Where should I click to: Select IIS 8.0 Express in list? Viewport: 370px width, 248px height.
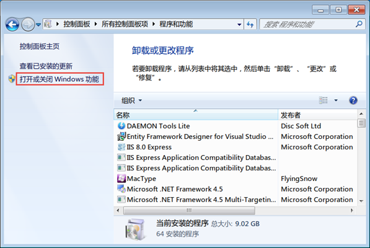(x=144, y=147)
